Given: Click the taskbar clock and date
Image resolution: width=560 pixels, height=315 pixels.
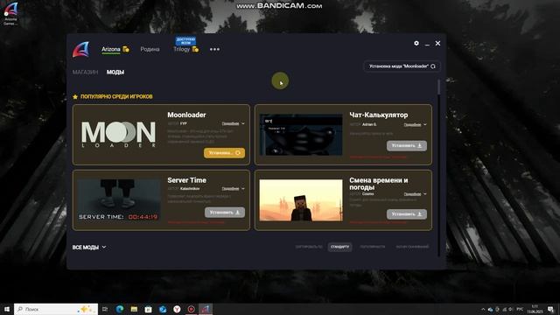Looking at the screenshot, I should coord(535,309).
